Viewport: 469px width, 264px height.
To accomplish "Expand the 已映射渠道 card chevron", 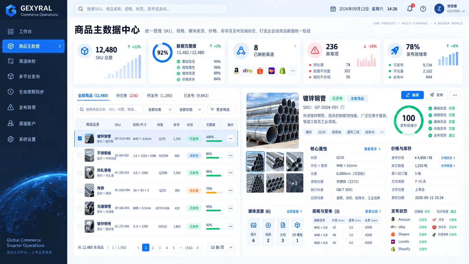I will coord(295,46).
